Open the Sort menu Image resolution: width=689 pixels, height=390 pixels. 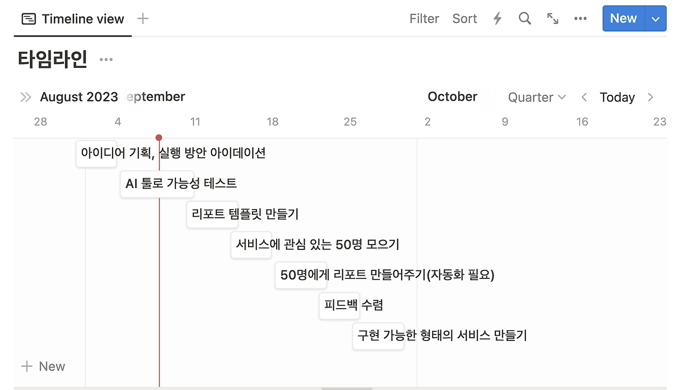coord(465,19)
